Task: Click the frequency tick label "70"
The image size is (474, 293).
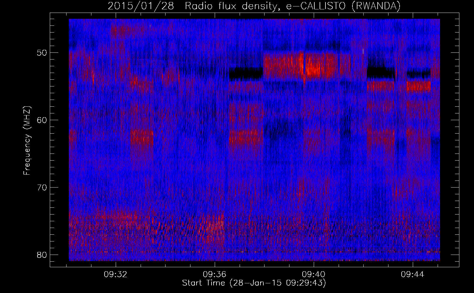Action: tap(42, 188)
